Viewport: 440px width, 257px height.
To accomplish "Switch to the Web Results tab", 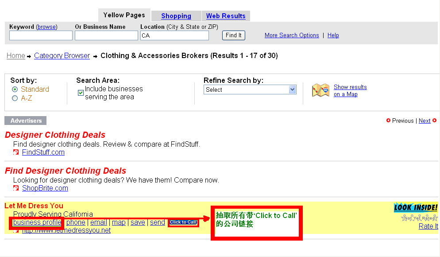I will pos(226,16).
